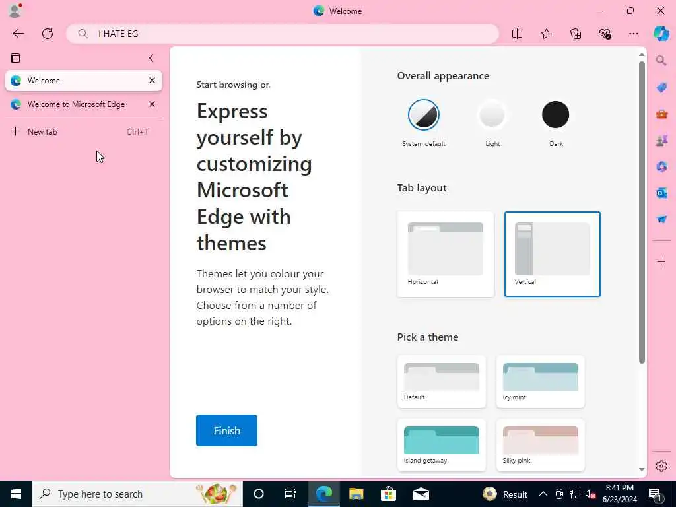The height and width of the screenshot is (507, 676).
Task: Add an app to the sidebar with plus
Action: point(661,261)
